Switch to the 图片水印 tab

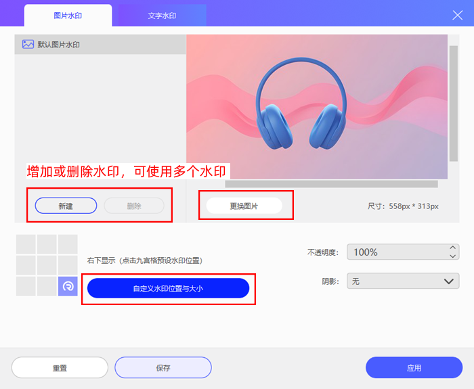click(68, 16)
